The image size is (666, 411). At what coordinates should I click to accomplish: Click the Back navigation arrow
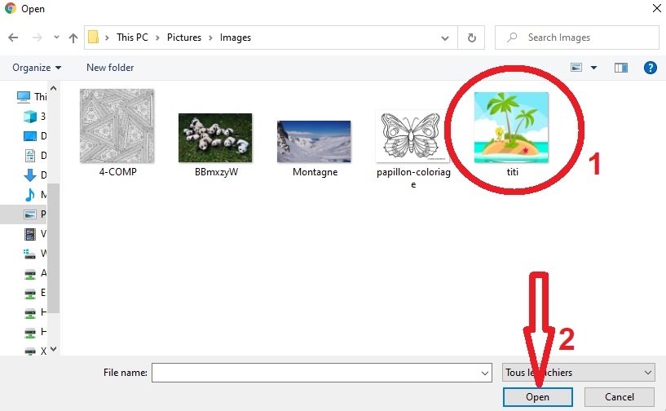[13, 38]
